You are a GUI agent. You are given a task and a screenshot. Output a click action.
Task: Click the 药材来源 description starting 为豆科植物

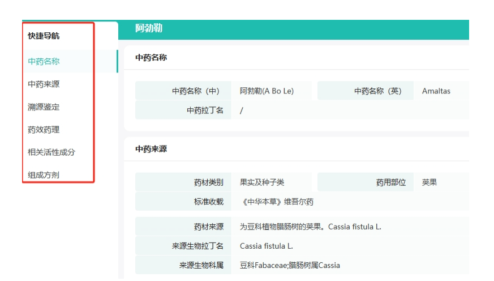coord(311,227)
